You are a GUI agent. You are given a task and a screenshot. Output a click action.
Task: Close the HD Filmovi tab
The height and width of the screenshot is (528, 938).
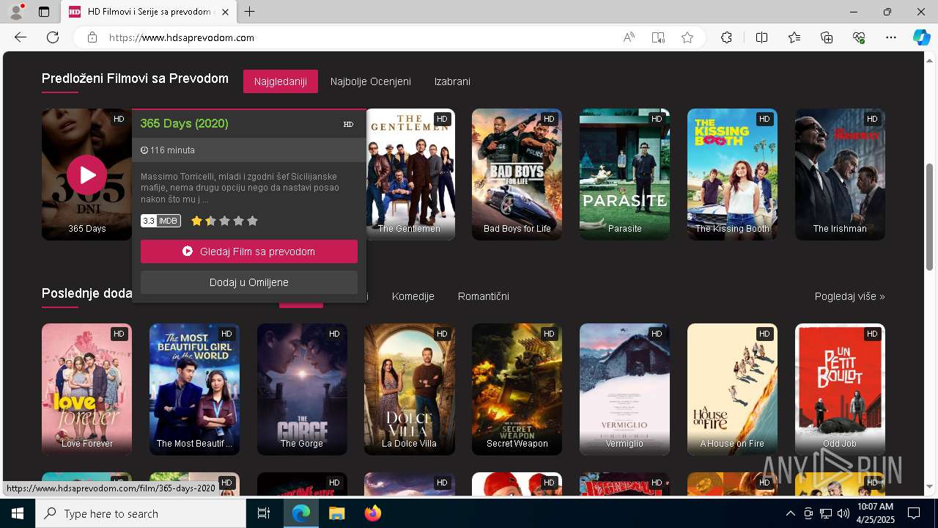coord(225,12)
